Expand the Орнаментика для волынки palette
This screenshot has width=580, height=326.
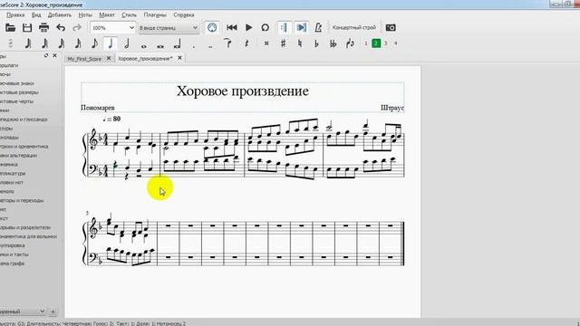(28, 236)
